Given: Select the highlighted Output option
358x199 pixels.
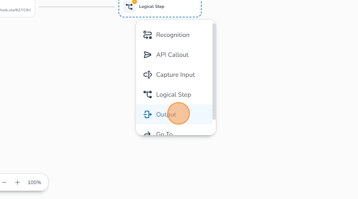Looking at the screenshot, I should (166, 114).
